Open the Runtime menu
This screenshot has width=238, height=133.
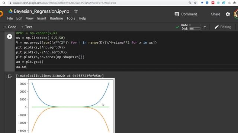point(56,18)
